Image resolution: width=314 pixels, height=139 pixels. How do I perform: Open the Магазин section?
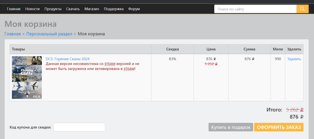[92, 9]
